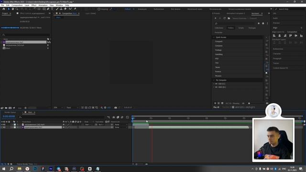Viewport: 306px width, 172px height.
Task: Select the Eraser tool
Action: pyautogui.click(x=65, y=9)
